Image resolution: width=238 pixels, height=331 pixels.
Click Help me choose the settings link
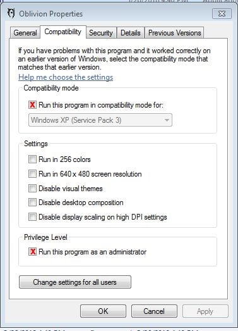pos(66,77)
